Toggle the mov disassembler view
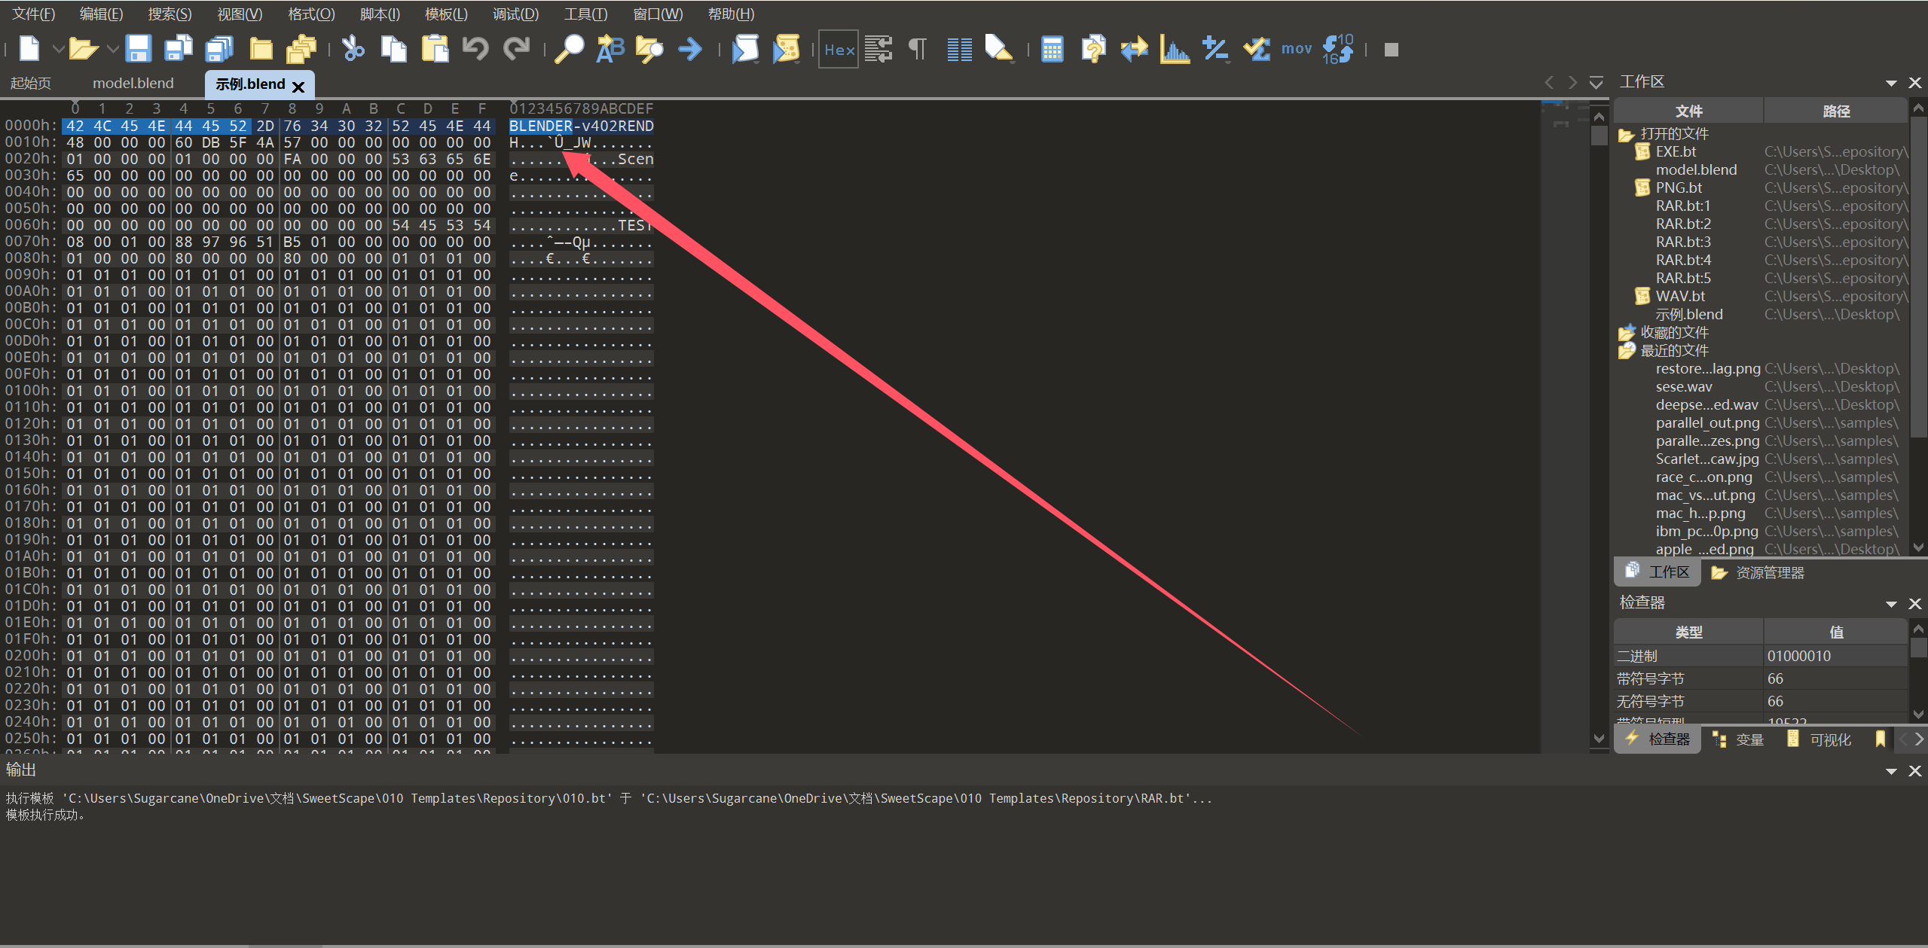Screen dimensions: 1928x948 (1296, 49)
